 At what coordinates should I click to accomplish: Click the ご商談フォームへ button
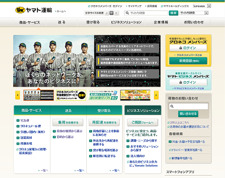click(143, 122)
